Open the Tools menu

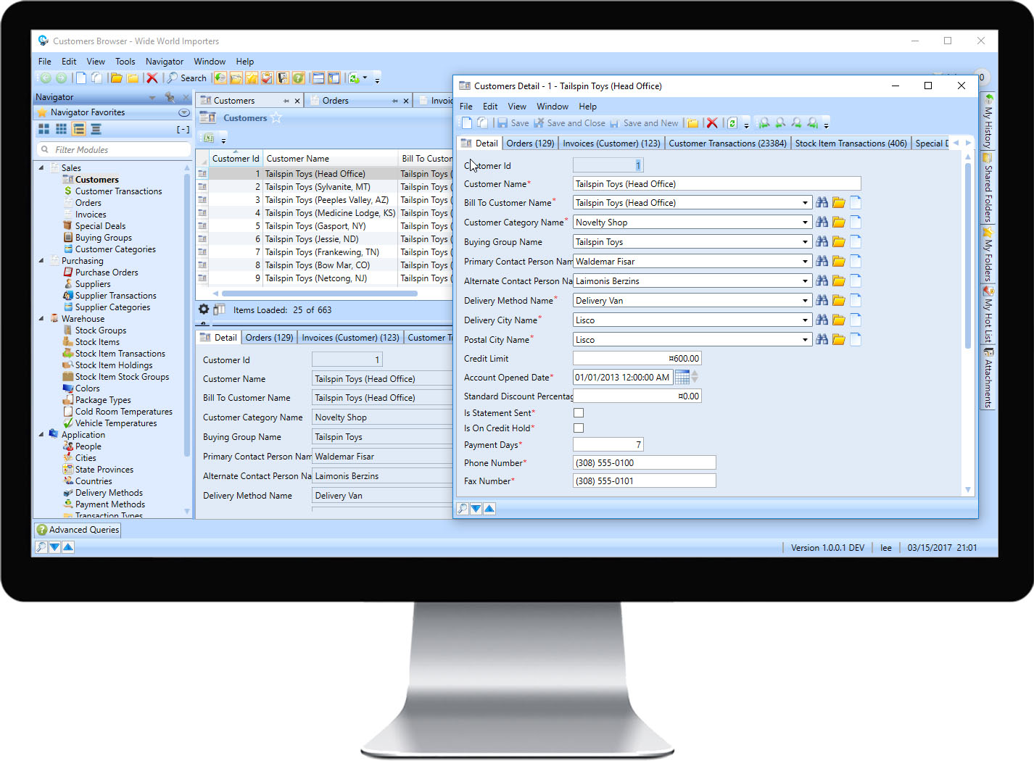125,62
